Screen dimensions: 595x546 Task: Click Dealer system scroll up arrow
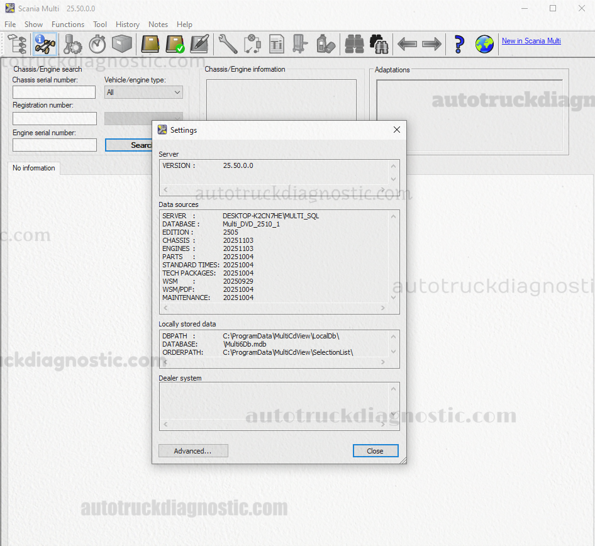394,389
